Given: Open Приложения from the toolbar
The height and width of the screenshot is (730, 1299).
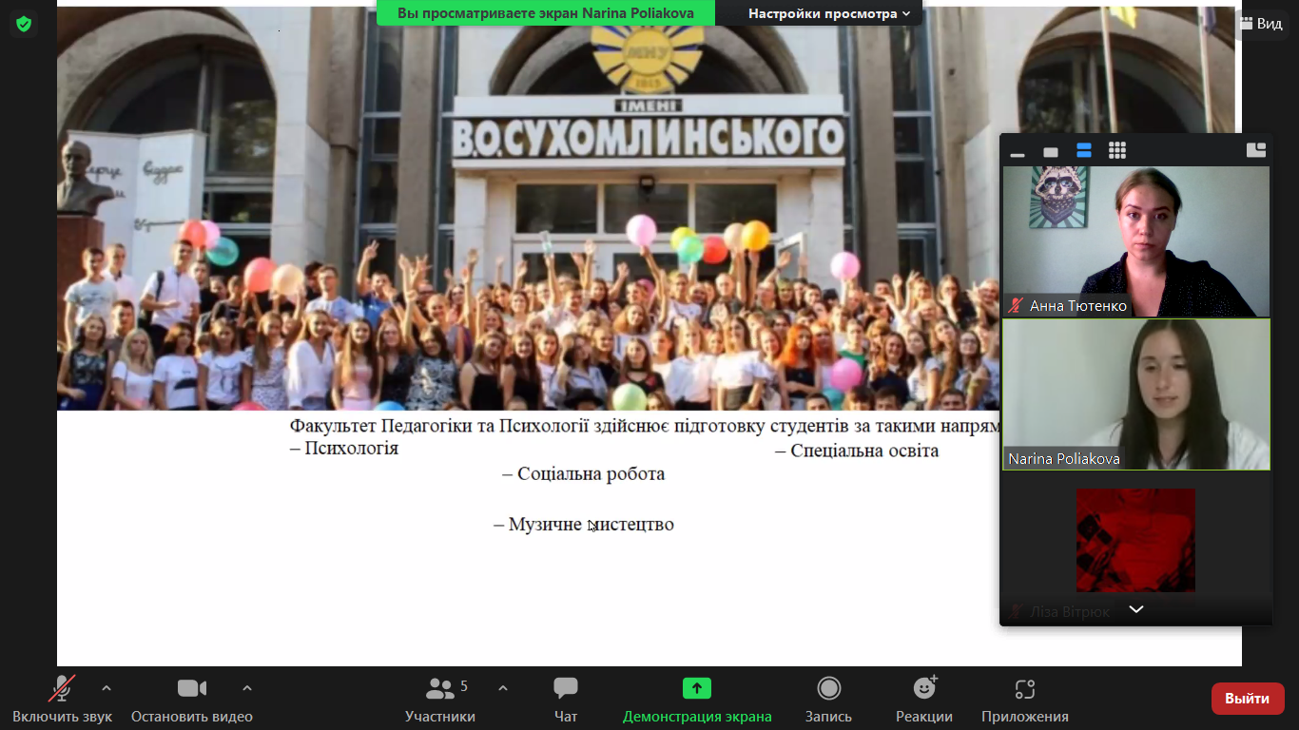Looking at the screenshot, I should (x=1024, y=700).
